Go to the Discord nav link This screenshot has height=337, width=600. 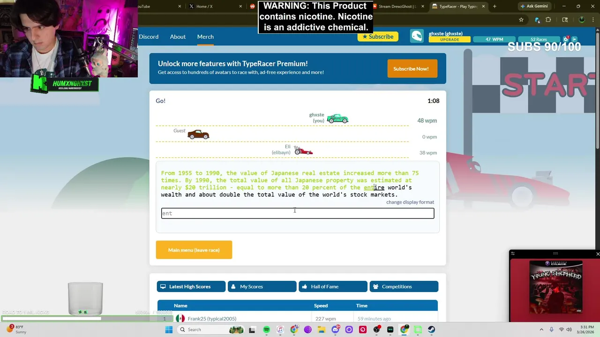tap(149, 37)
